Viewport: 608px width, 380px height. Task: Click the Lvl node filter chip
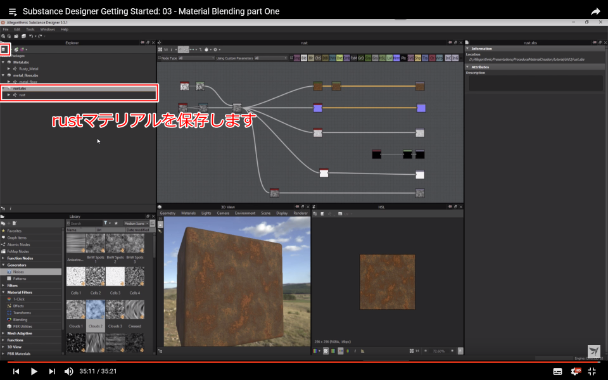tap(389, 58)
